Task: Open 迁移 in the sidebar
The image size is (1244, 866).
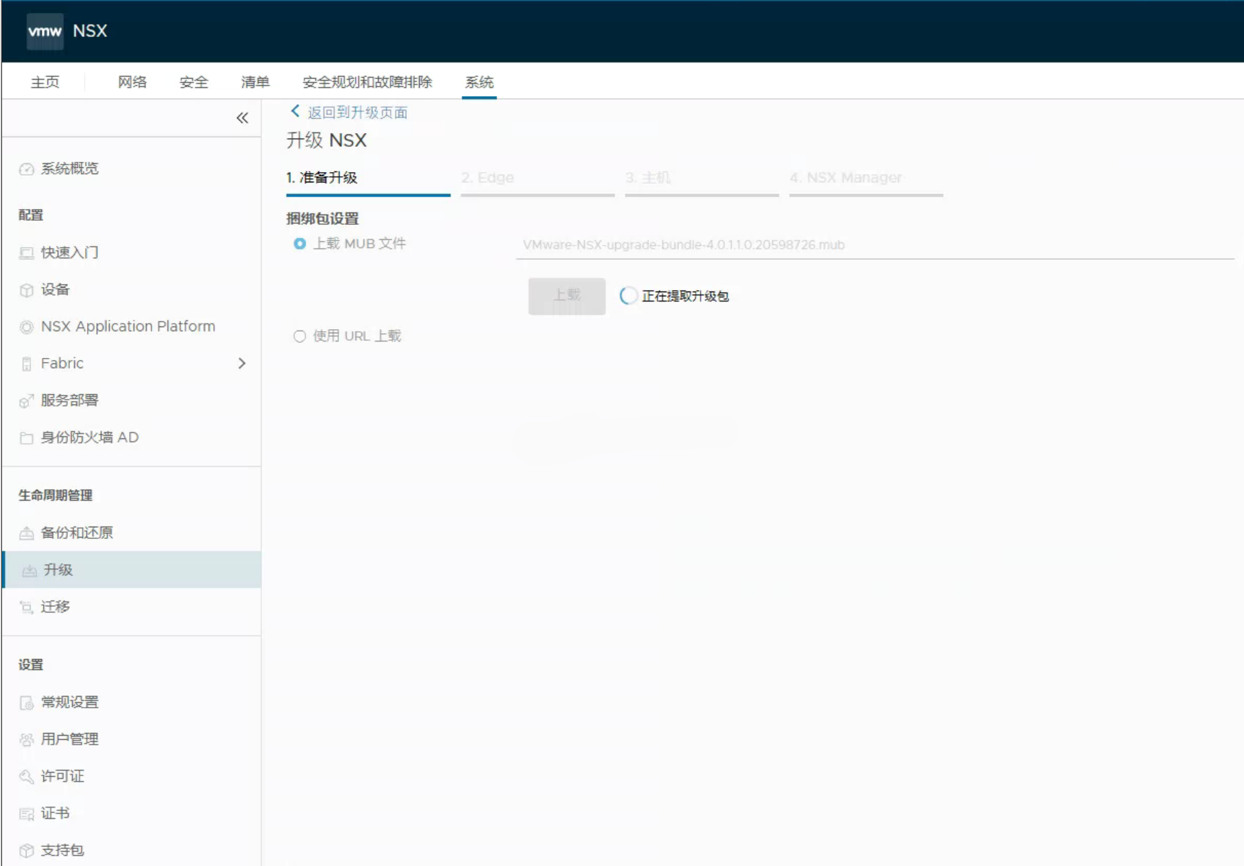Action: click(56, 607)
